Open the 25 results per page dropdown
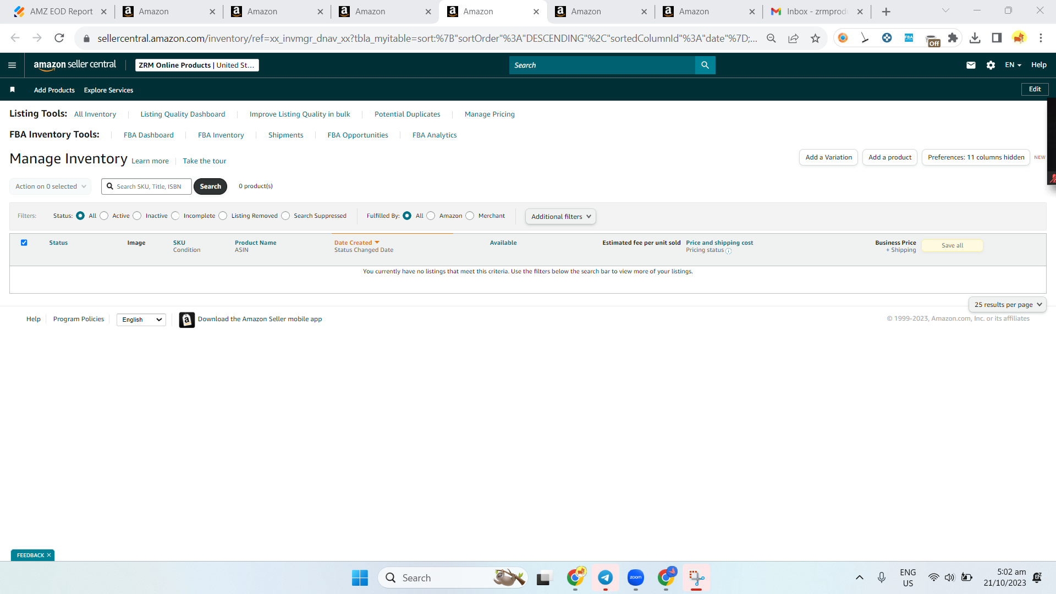Viewport: 1056px width, 594px height. (1008, 305)
